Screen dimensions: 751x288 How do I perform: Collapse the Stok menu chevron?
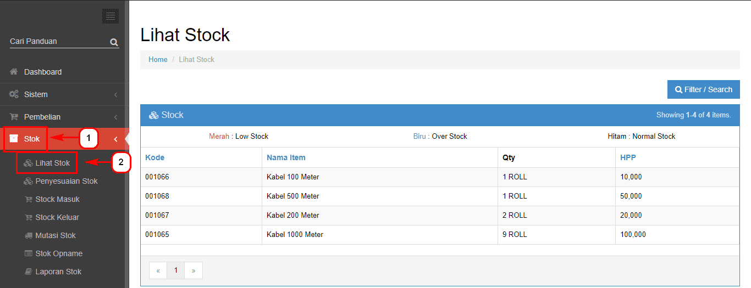(x=115, y=139)
